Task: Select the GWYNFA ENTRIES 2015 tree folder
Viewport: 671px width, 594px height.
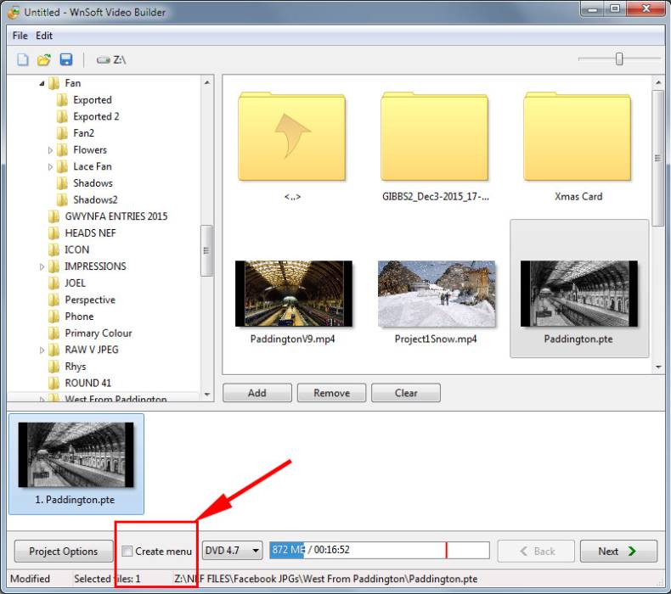Action: pyautogui.click(x=116, y=216)
